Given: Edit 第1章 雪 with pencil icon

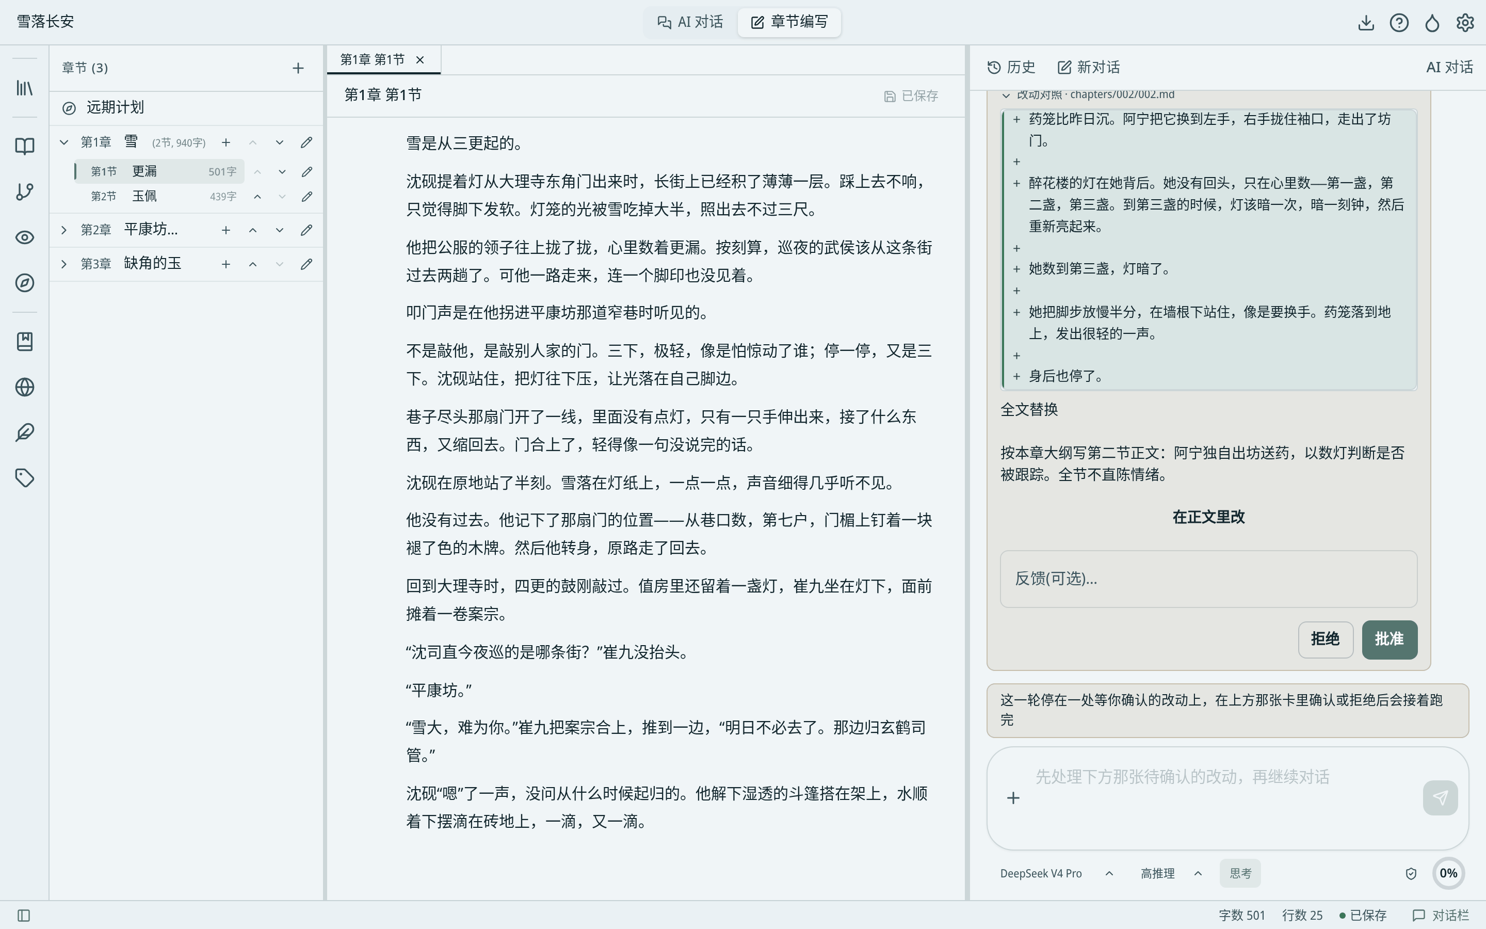Looking at the screenshot, I should (x=306, y=142).
